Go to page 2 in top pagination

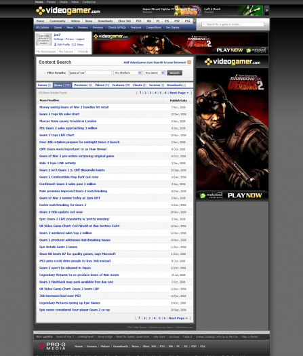click(146, 93)
